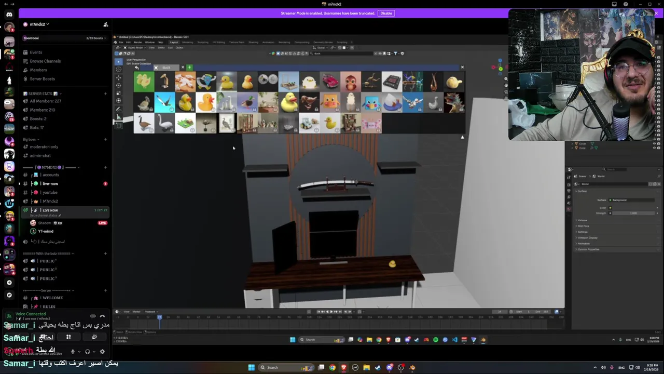Image resolution: width=664 pixels, height=374 pixels.
Task: Open Blender Edit menu
Action: [129, 42]
